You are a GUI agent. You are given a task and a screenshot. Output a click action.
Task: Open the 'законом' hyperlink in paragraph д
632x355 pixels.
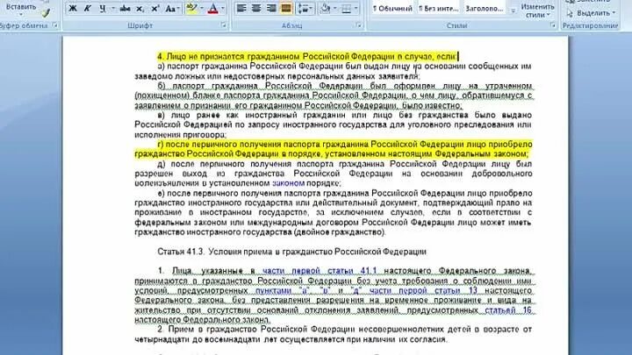pyautogui.click(x=288, y=183)
